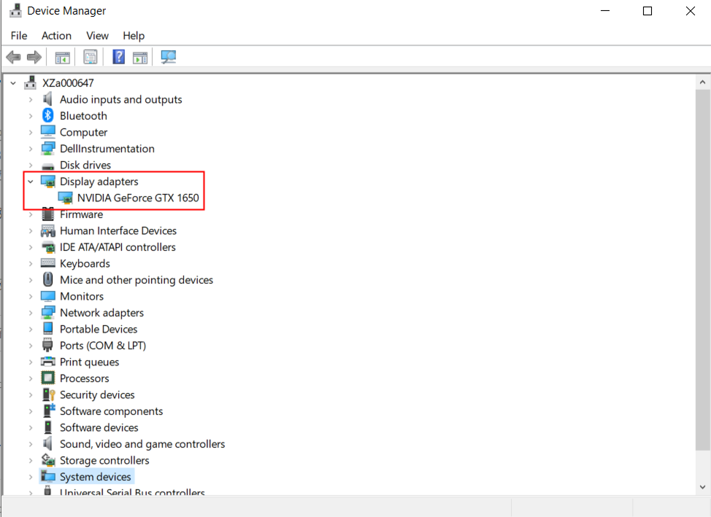Expand the Processors category
The image size is (711, 517).
point(31,378)
